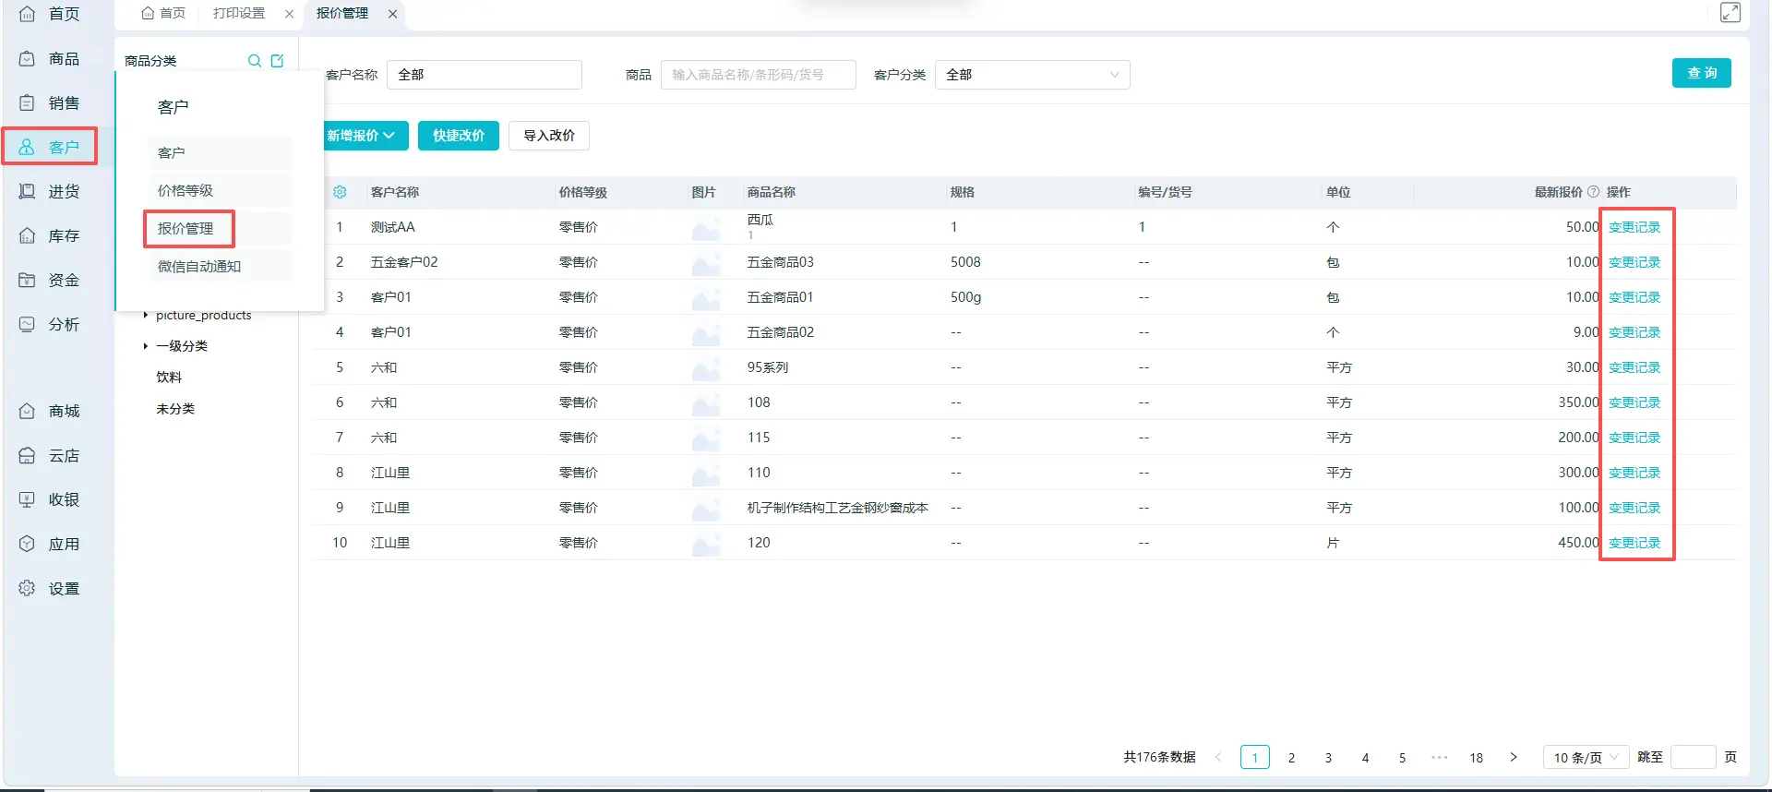Toggle fullscreen with the expand icon
This screenshot has height=792, width=1772.
click(1730, 12)
